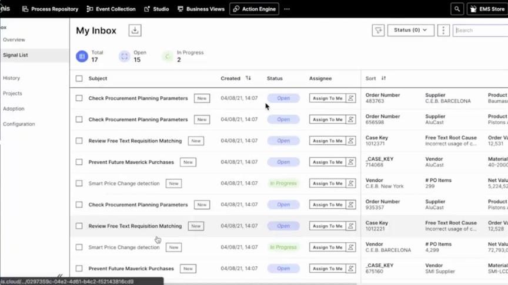
Task: Click assign user icon for Case Key 1012371
Action: [x=351, y=141]
